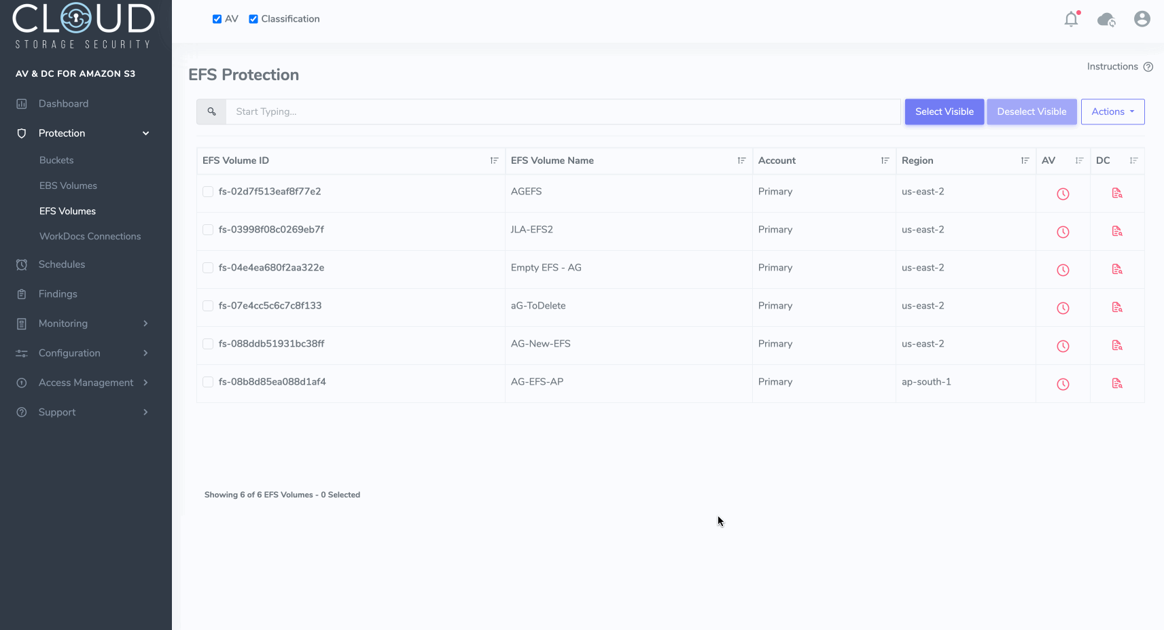Image resolution: width=1164 pixels, height=630 pixels.
Task: Open the Findings sidebar item
Action: click(58, 294)
